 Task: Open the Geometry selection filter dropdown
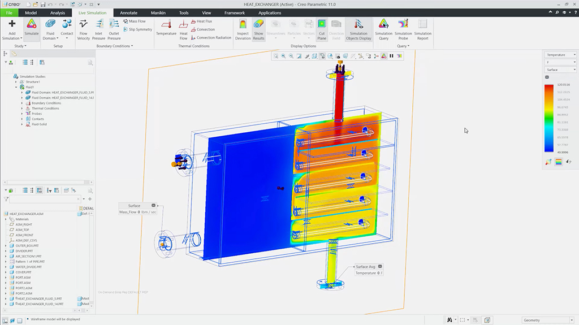[x=547, y=320]
